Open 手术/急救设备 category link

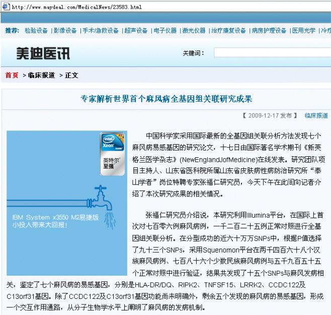[x=101, y=31]
